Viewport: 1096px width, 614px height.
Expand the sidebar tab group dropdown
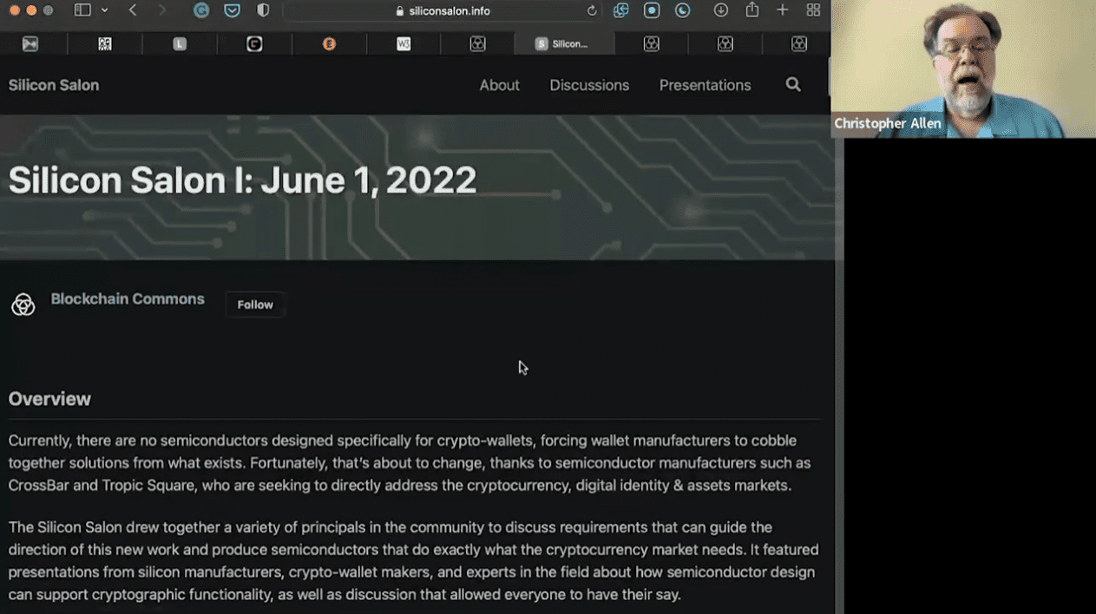(105, 10)
